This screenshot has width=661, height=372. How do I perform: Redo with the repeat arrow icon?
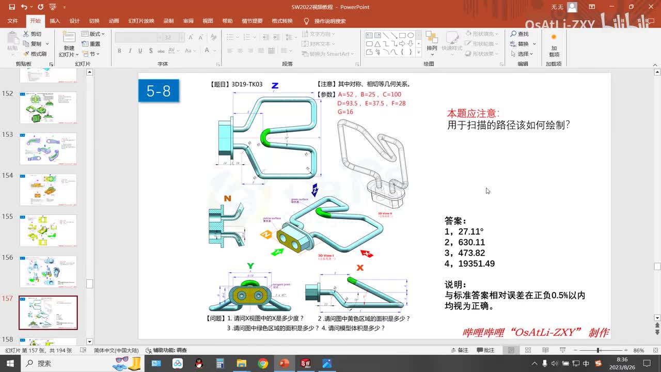pos(40,7)
